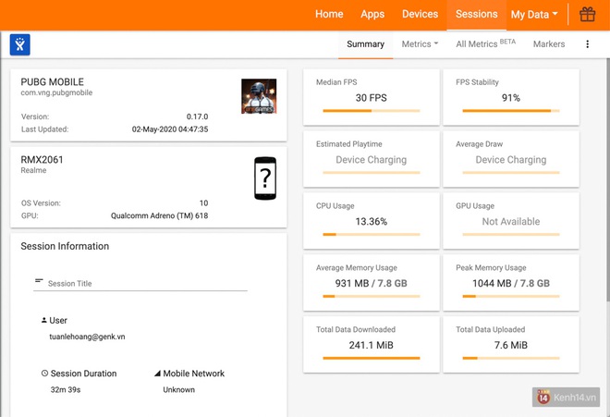Click the session title text-lines icon
This screenshot has height=417, width=610.
tap(39, 281)
